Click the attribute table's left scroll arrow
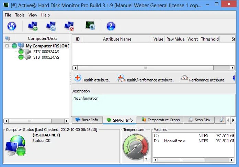The height and width of the screenshot is (167, 239). click(x=75, y=68)
